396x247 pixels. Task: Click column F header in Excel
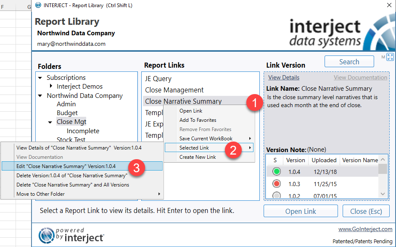3,7
